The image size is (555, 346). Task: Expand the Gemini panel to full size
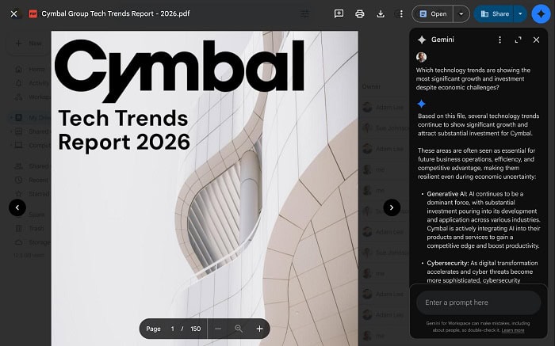pyautogui.click(x=519, y=40)
